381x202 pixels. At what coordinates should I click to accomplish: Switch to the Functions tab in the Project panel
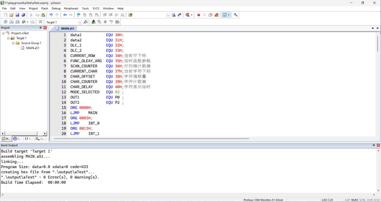point(29,139)
